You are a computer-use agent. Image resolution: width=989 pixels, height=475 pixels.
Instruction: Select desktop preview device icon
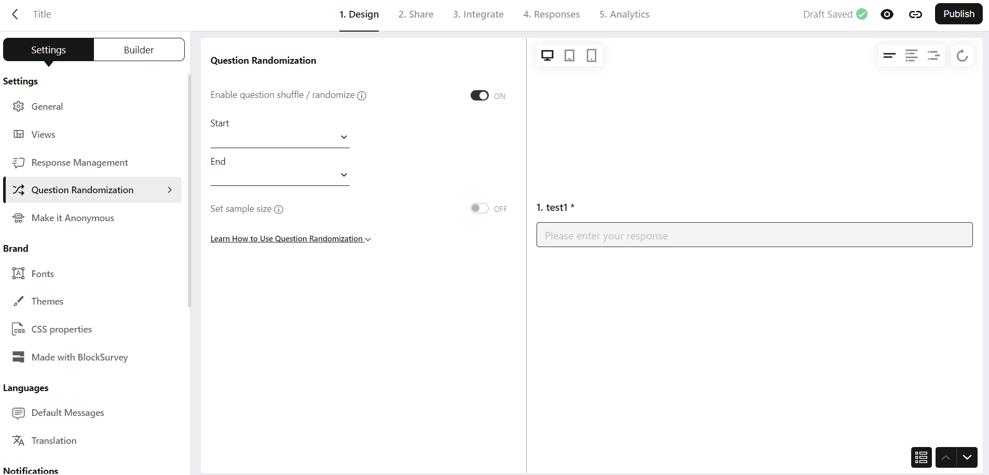click(547, 55)
